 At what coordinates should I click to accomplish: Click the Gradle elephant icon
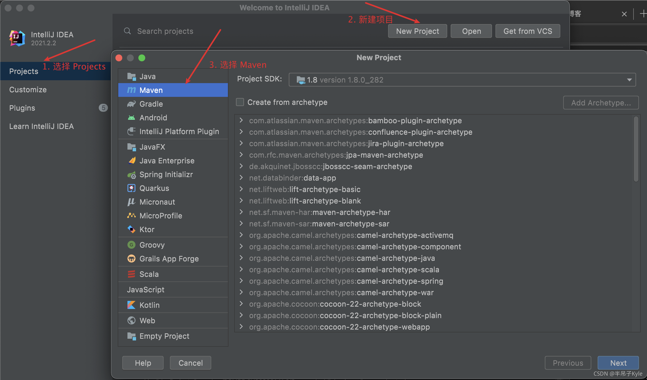[x=131, y=104]
